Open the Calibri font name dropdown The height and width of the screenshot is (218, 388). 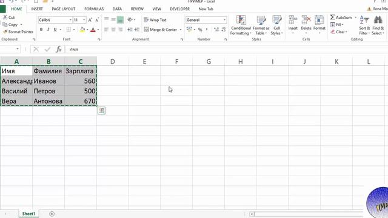click(x=70, y=20)
